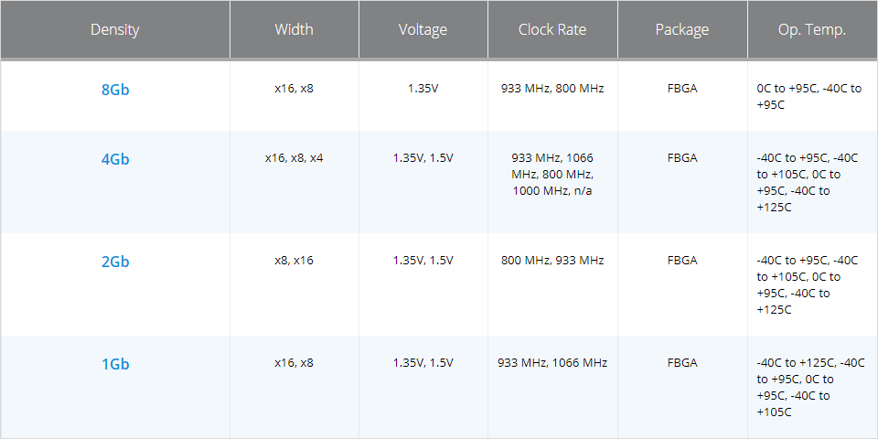Image resolution: width=878 pixels, height=439 pixels.
Task: Click the x16, x8, x4 width cell
Action: [294, 158]
